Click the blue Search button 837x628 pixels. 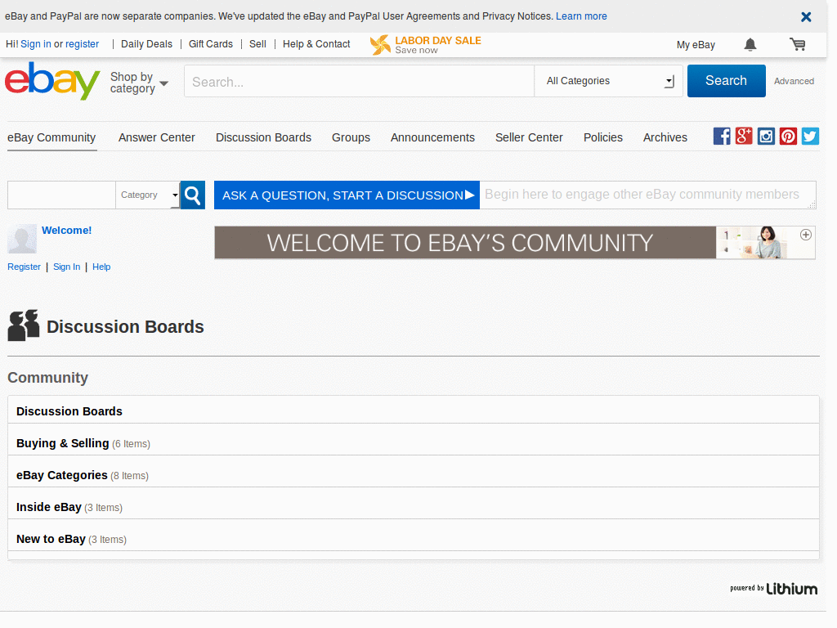(726, 81)
